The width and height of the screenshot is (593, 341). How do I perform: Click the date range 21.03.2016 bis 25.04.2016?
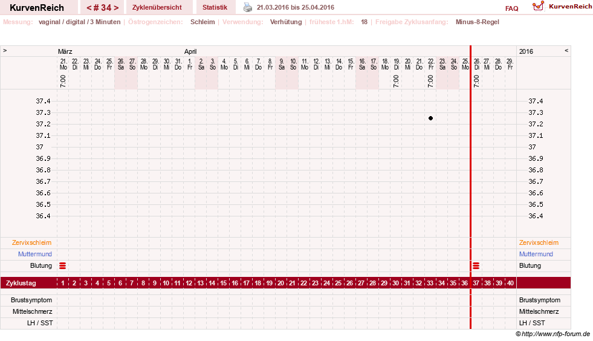coord(296,7)
